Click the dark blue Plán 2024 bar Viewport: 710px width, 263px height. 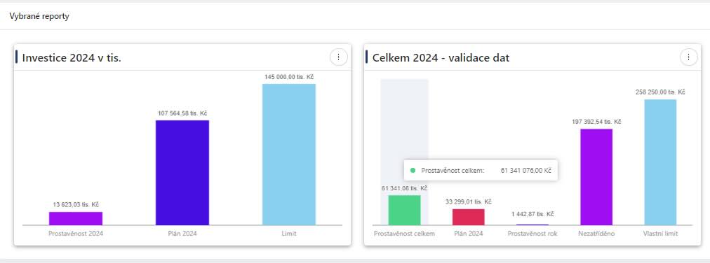(182, 173)
